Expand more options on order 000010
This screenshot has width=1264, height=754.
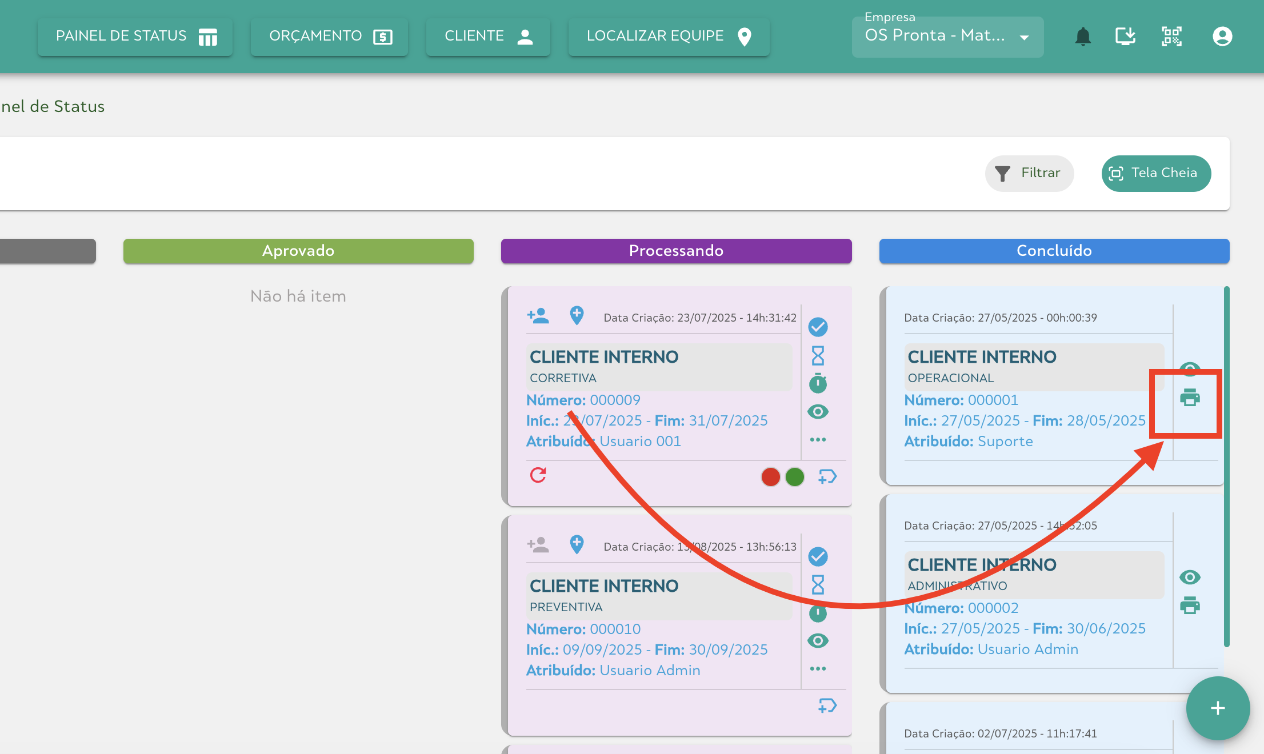click(x=818, y=668)
